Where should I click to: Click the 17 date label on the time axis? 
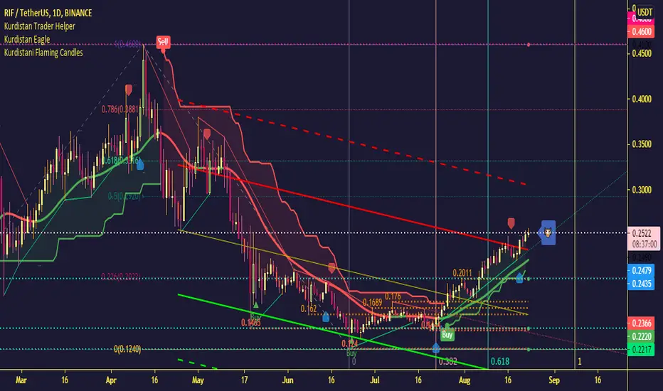tap(244, 380)
